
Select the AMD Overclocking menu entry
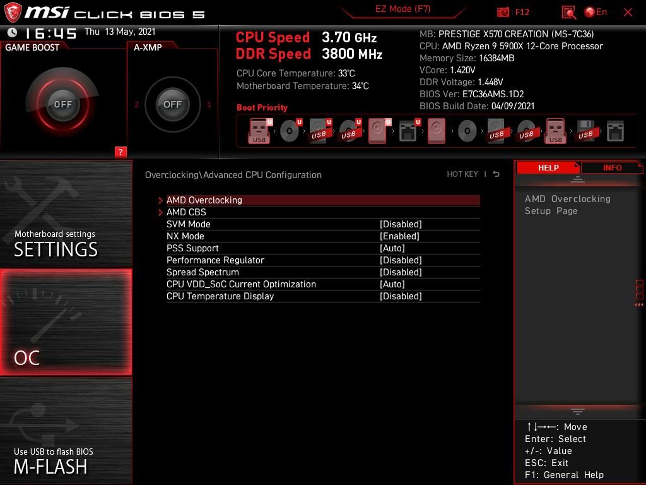click(323, 200)
